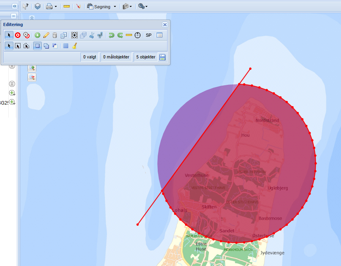The image size is (341, 266).
Task: Click the blue pipe-shaped split tool
Action: [100, 35]
